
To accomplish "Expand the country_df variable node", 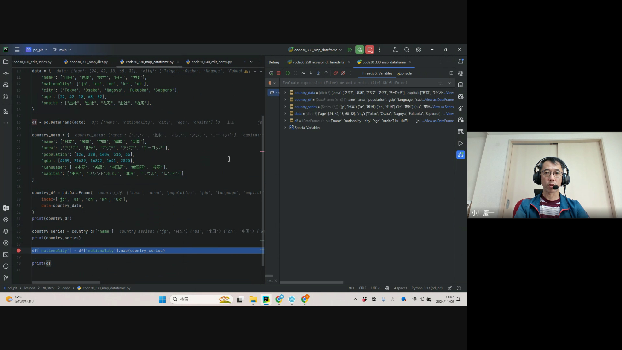I will [285, 99].
